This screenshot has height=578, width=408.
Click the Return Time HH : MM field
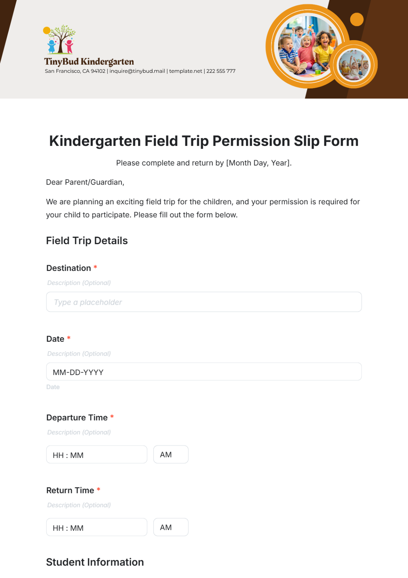(97, 527)
